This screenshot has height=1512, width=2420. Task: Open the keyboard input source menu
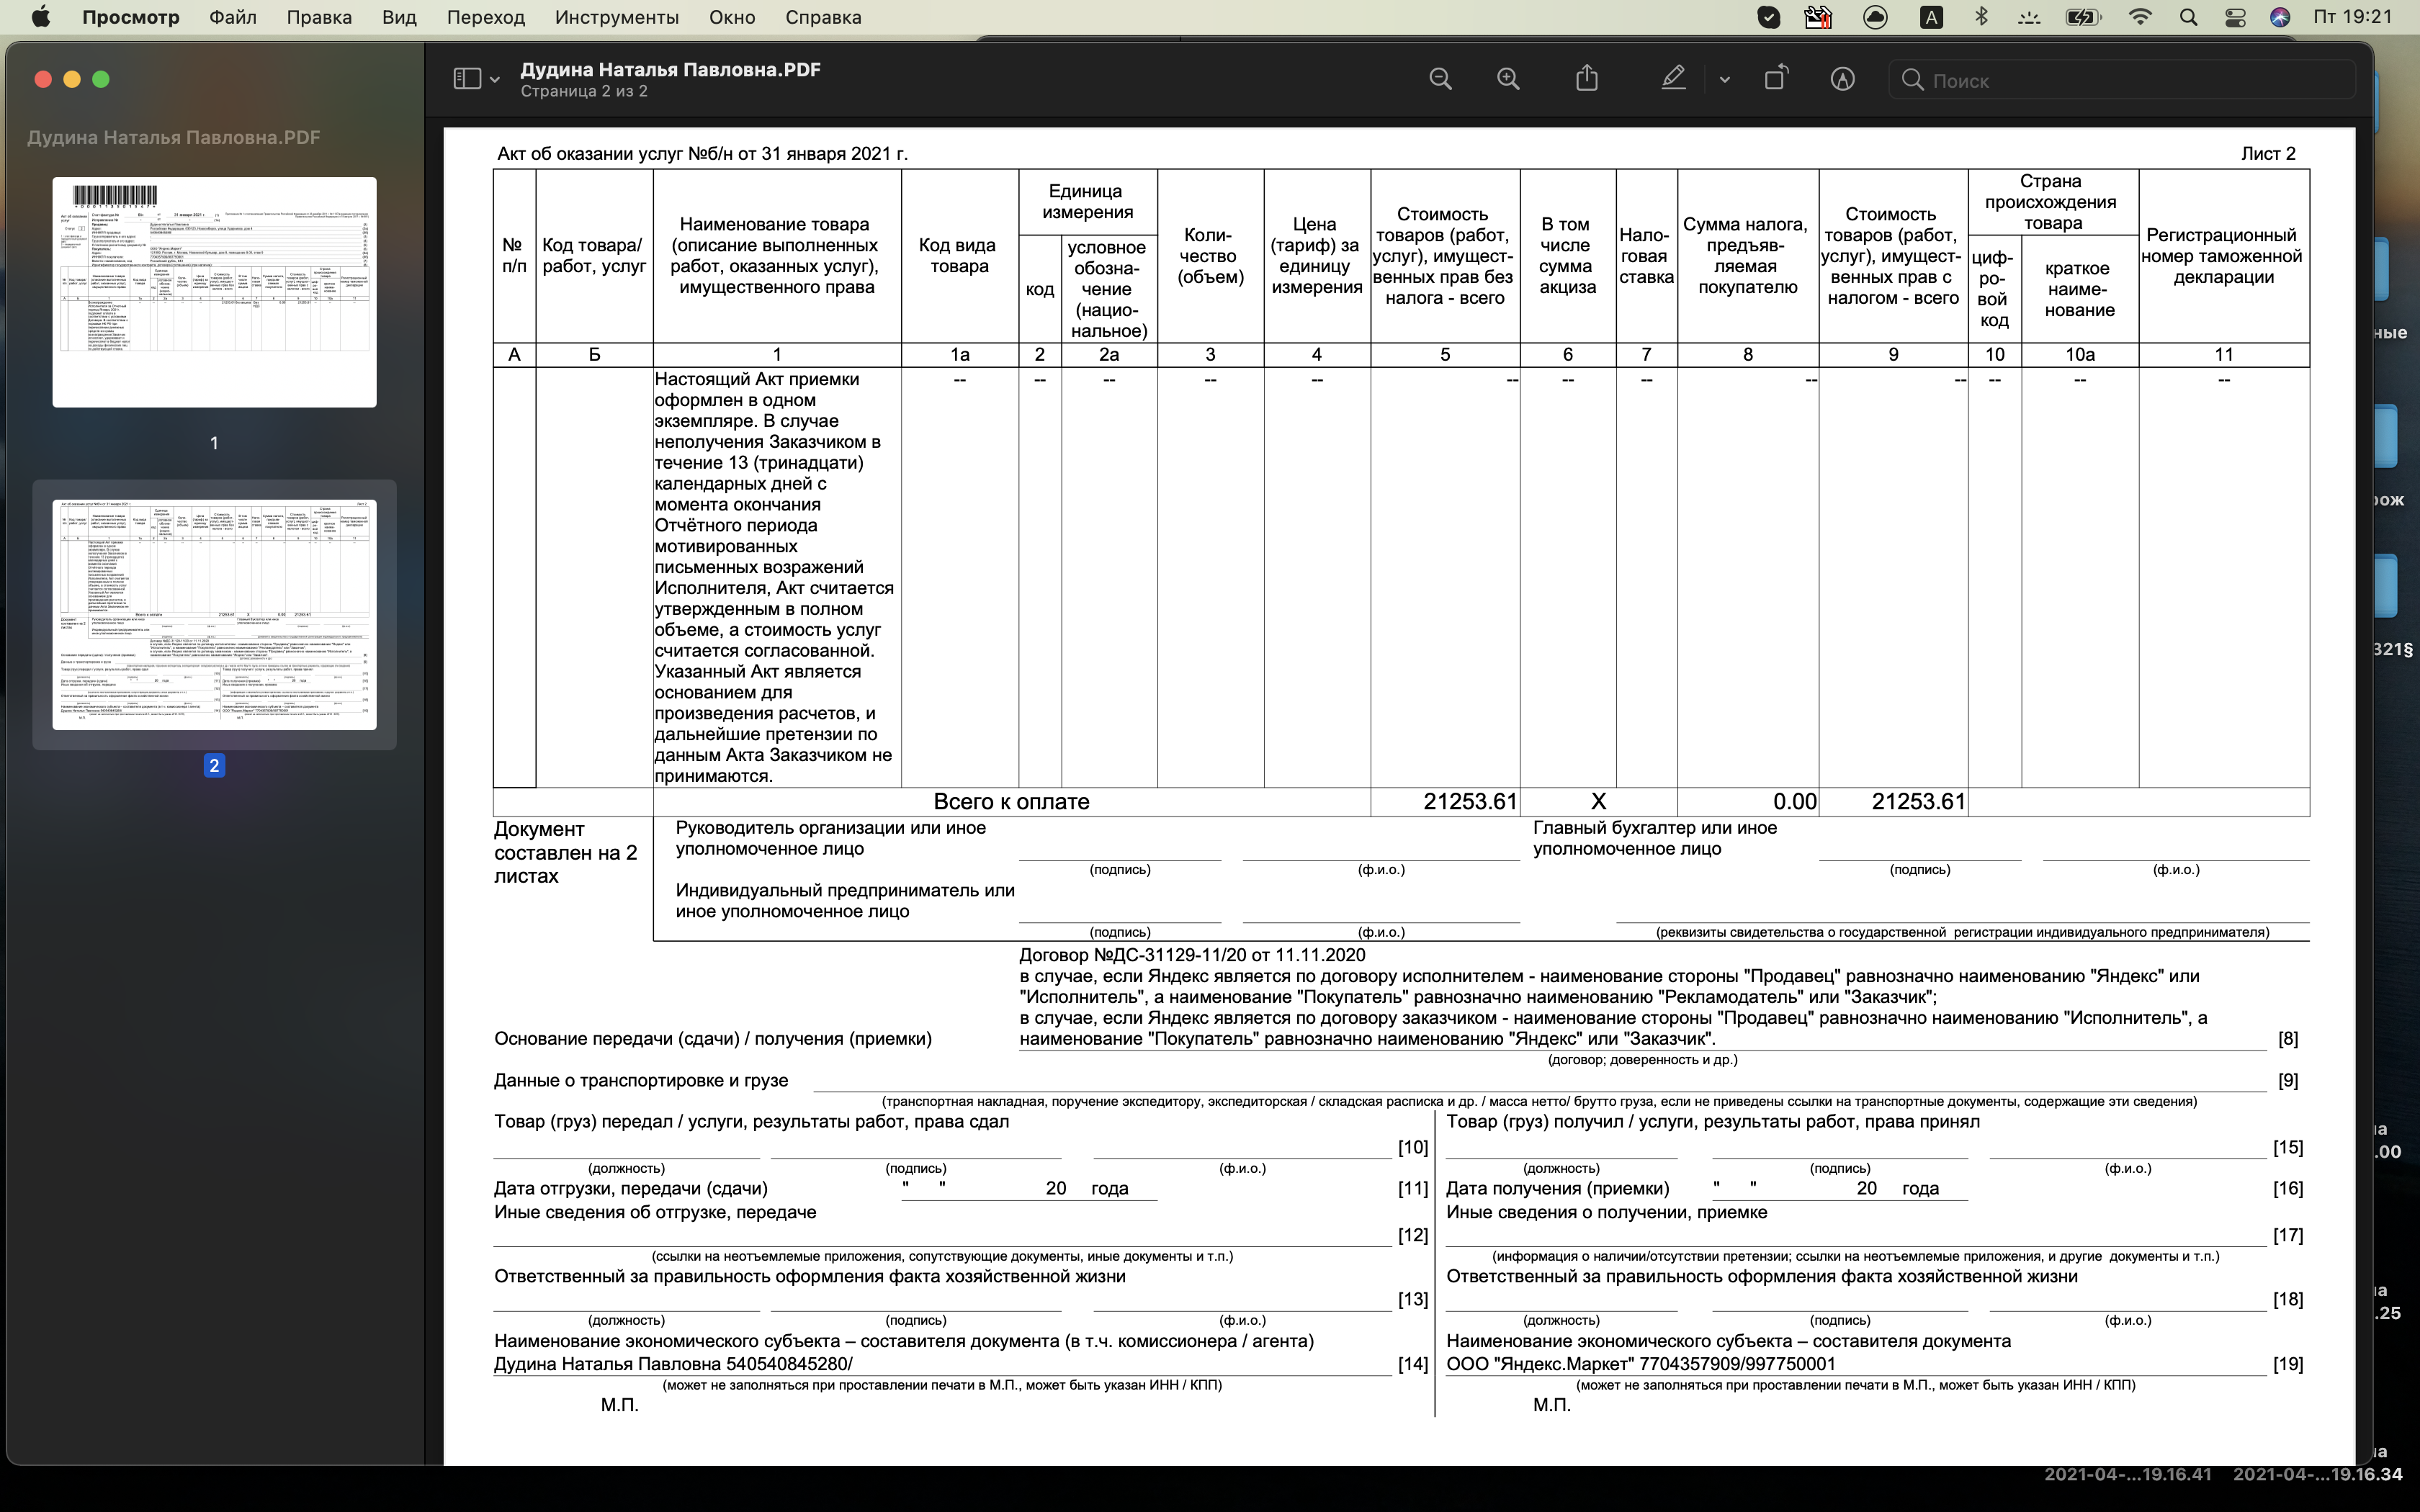point(1932,17)
